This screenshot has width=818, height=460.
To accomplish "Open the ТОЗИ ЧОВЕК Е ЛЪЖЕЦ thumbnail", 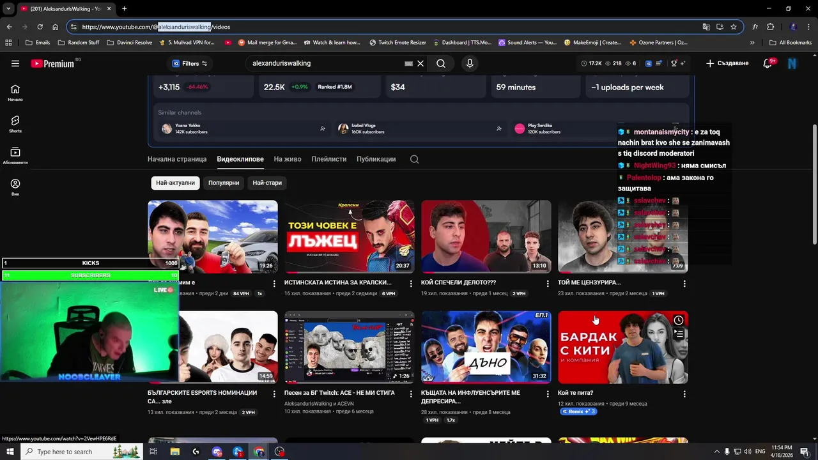I will 350,236.
